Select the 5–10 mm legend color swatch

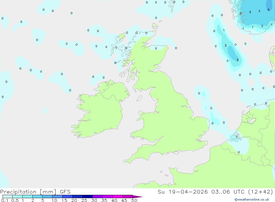[x=48, y=196]
